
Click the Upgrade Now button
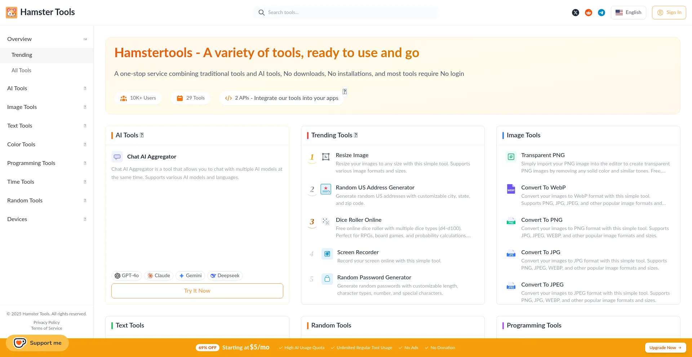(665, 348)
